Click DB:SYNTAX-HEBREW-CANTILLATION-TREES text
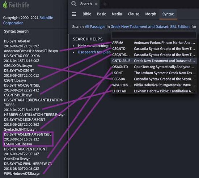 (34, 103)
